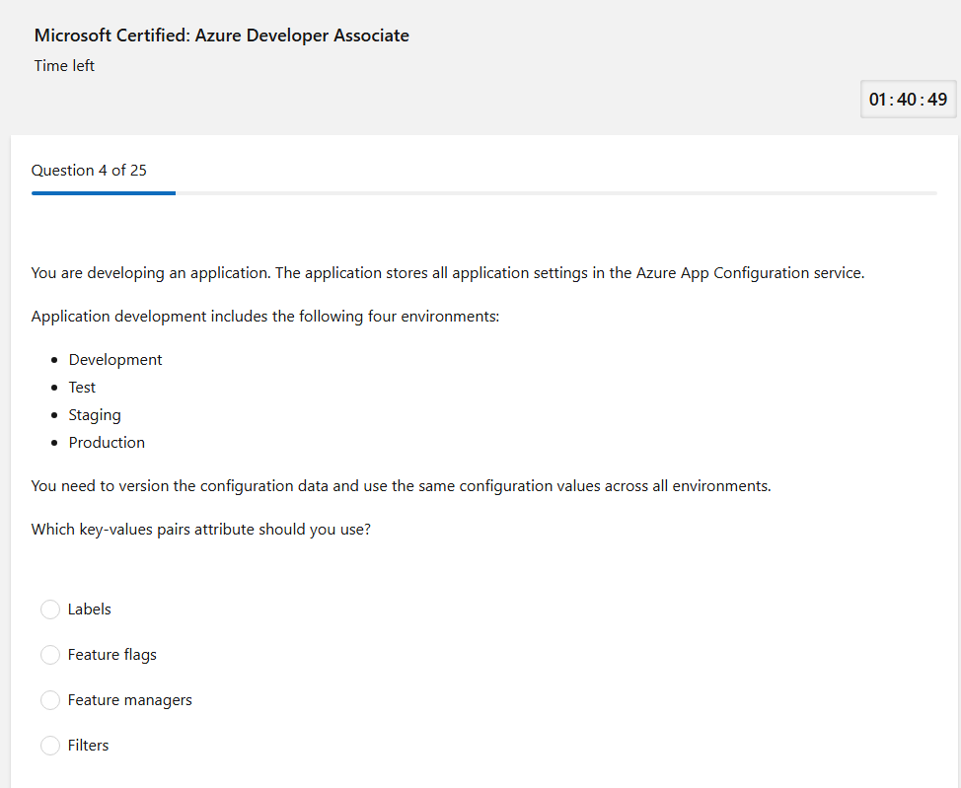961x788 pixels.
Task: Click the "Feature flags" answer text
Action: [x=111, y=655]
